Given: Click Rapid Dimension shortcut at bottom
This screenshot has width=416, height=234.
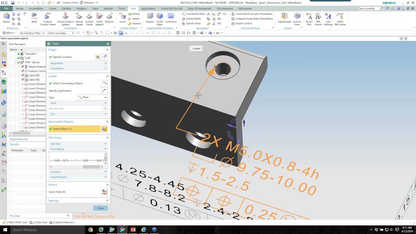Looking at the screenshot, I should click(x=62, y=222).
